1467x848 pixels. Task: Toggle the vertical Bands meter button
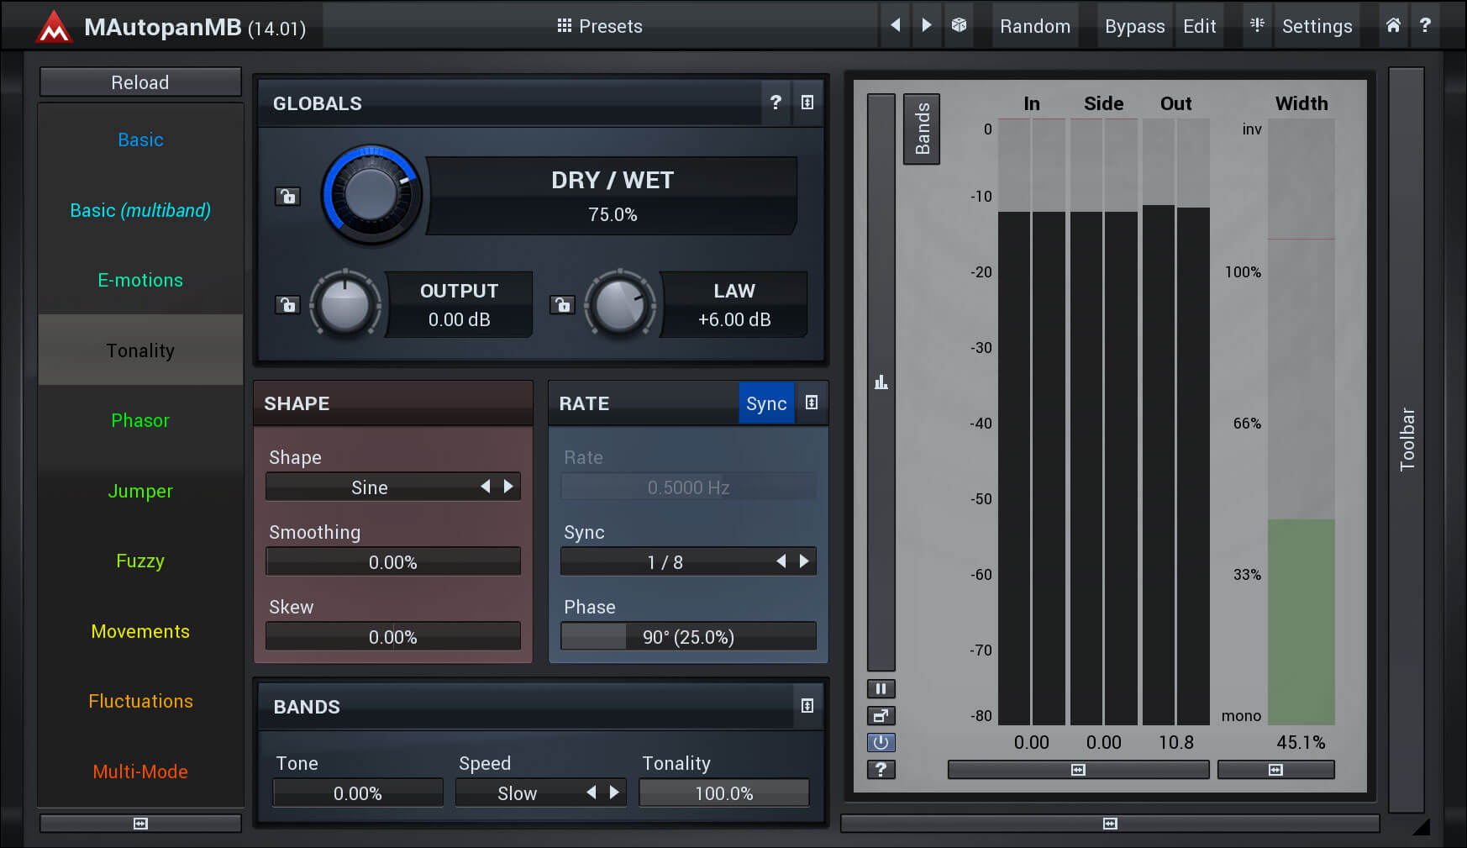tap(922, 129)
